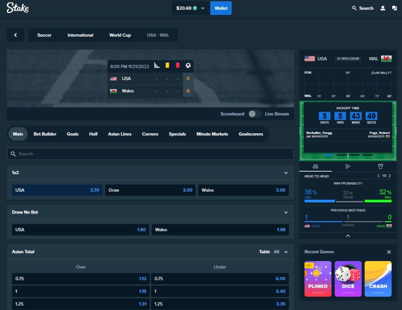The width and height of the screenshot is (402, 310).
Task: Close the Recent Games panel
Action: pyautogui.click(x=389, y=252)
